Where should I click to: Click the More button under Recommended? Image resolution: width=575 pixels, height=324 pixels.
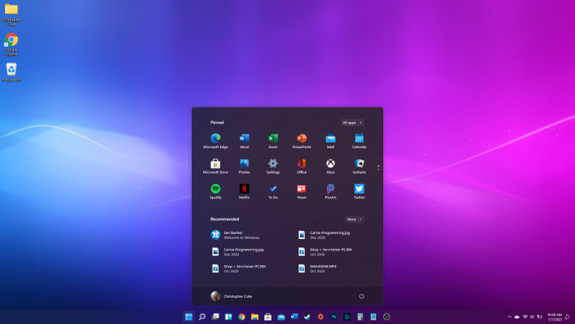click(x=354, y=219)
